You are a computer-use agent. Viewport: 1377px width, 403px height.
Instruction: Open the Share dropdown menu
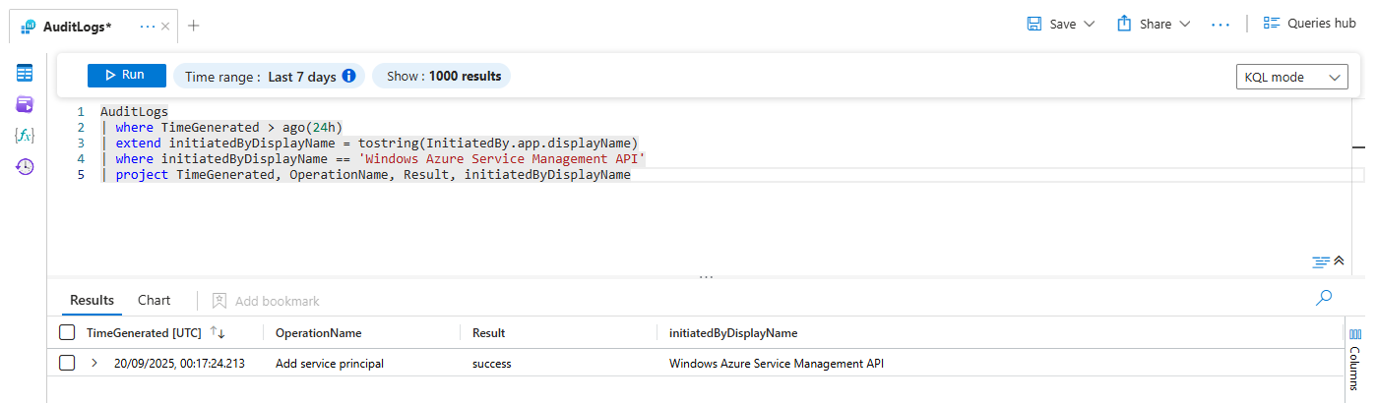1185,25
